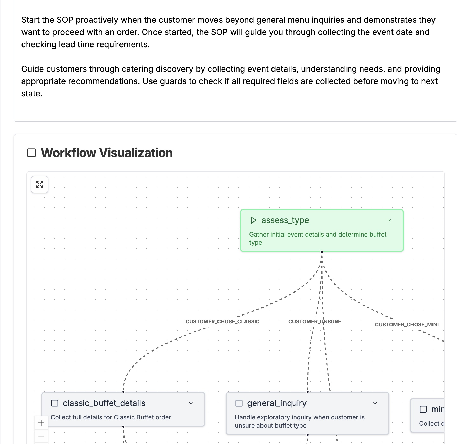Click the CUSTOMER_UNSURE transition label
Image resolution: width=457 pixels, height=444 pixels.
pyautogui.click(x=315, y=321)
